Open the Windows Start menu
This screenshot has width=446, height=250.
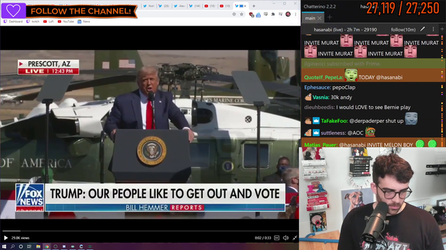pos(4,247)
